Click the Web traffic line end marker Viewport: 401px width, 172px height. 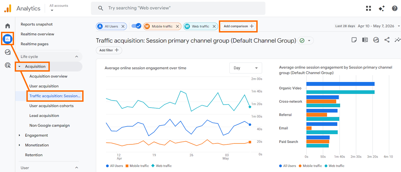tap(250, 107)
